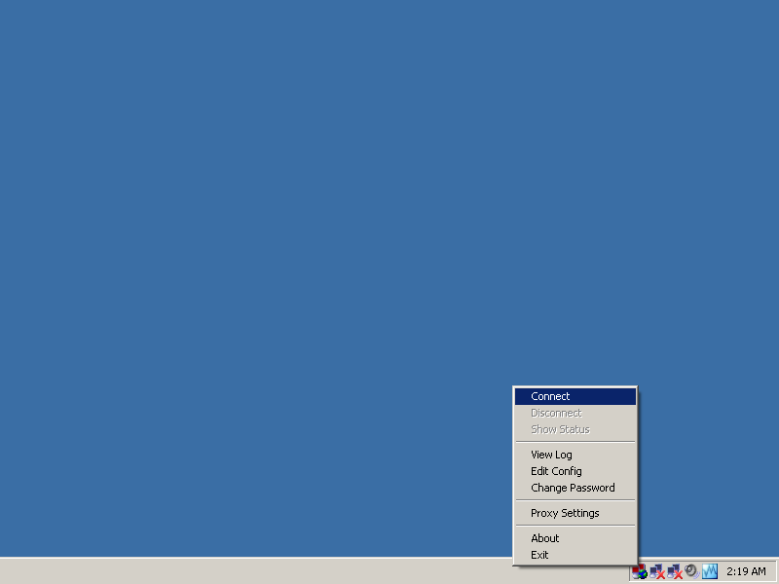This screenshot has width=779, height=584.
Task: Open View Log from the context menu
Action: pos(575,455)
